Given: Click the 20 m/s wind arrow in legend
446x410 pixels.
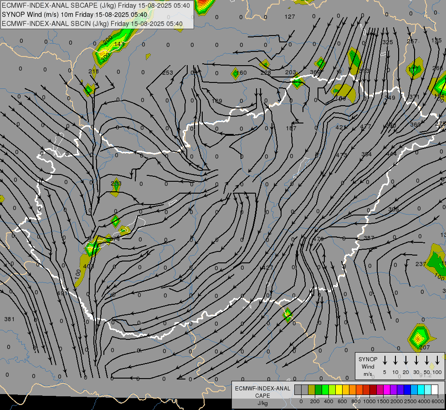Looking at the screenshot, I should [x=406, y=360].
